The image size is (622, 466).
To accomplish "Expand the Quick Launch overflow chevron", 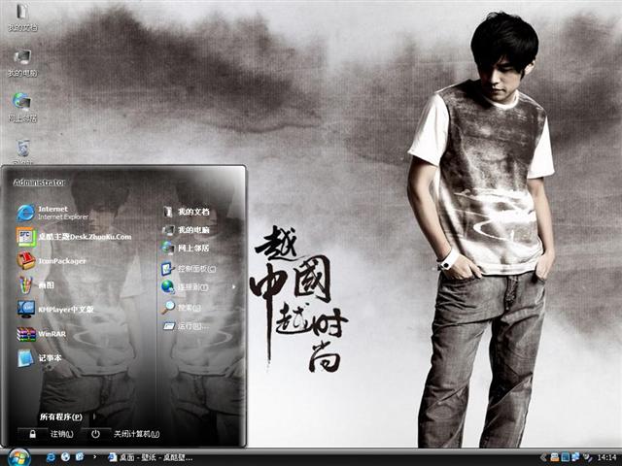I will coord(94,457).
